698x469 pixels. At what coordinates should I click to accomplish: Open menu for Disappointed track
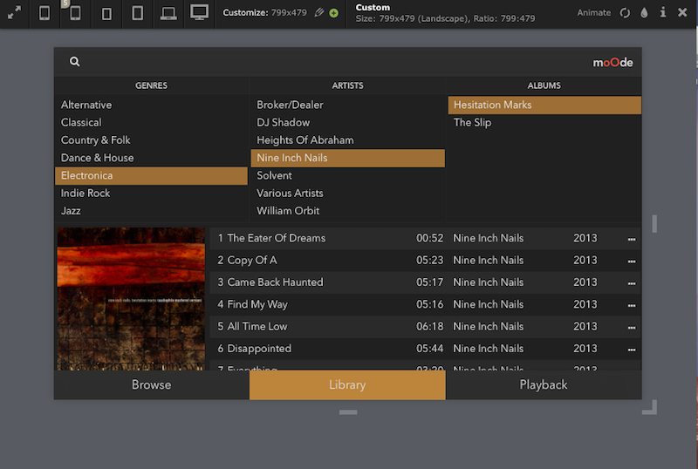click(x=631, y=350)
